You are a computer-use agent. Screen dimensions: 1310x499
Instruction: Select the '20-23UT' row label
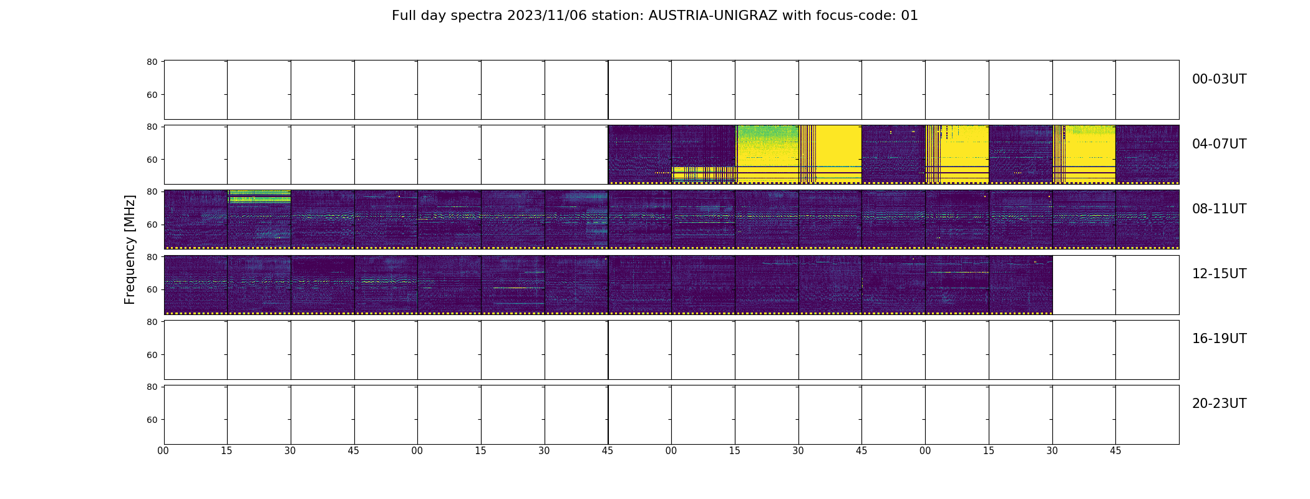(1219, 404)
